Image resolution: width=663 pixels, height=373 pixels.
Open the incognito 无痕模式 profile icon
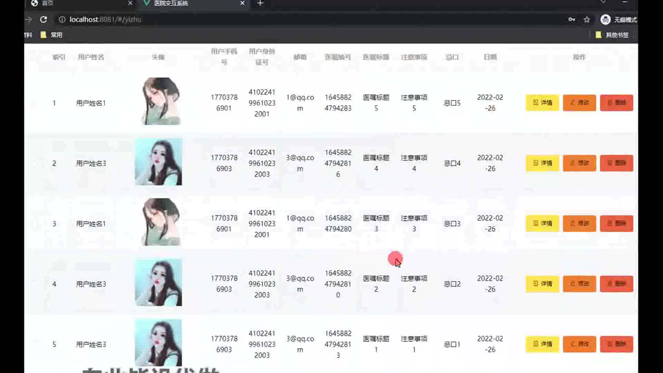(x=605, y=20)
